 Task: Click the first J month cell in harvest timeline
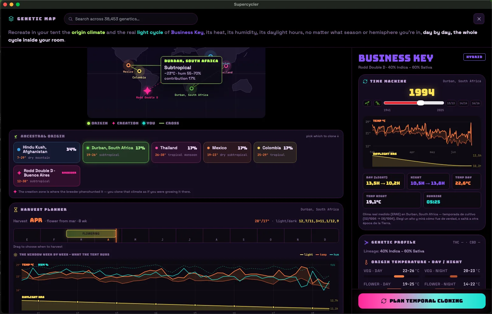click(x=162, y=236)
